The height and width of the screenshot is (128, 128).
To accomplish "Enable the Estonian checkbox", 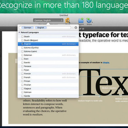I will click(22, 55).
